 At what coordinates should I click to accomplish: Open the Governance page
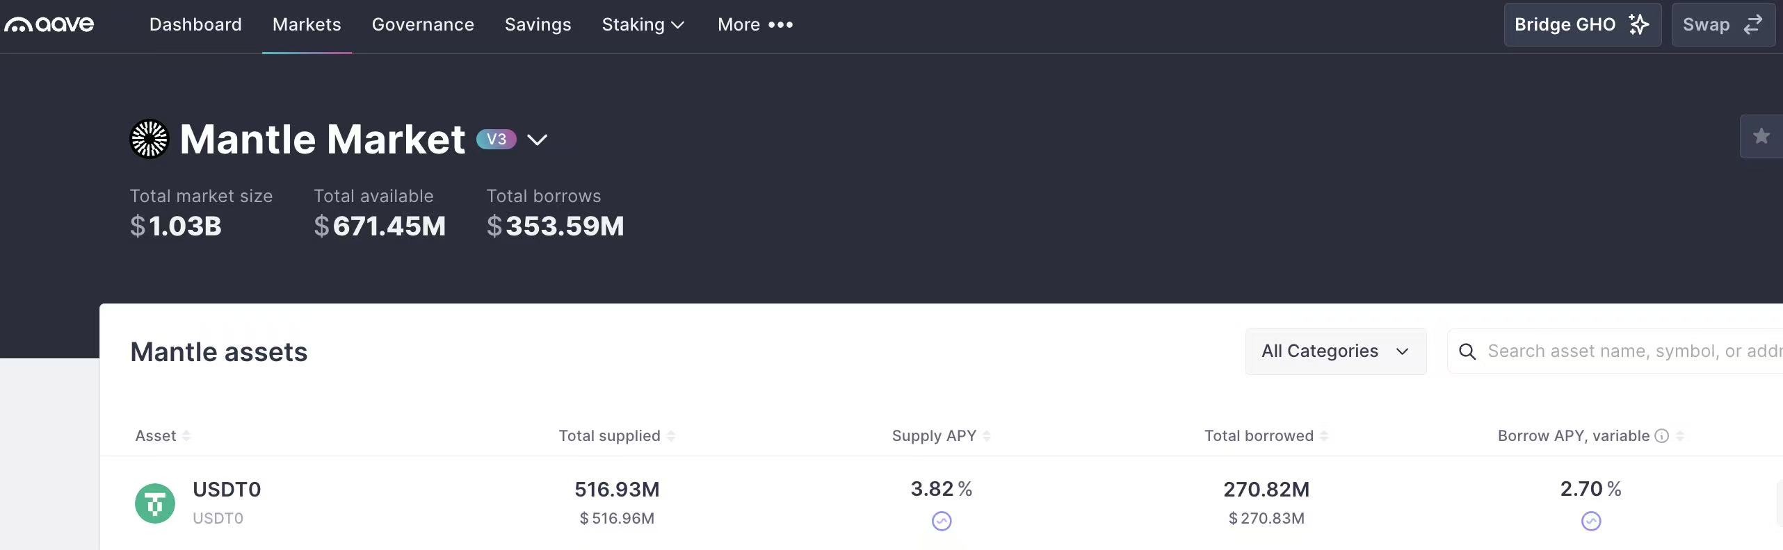point(423,25)
